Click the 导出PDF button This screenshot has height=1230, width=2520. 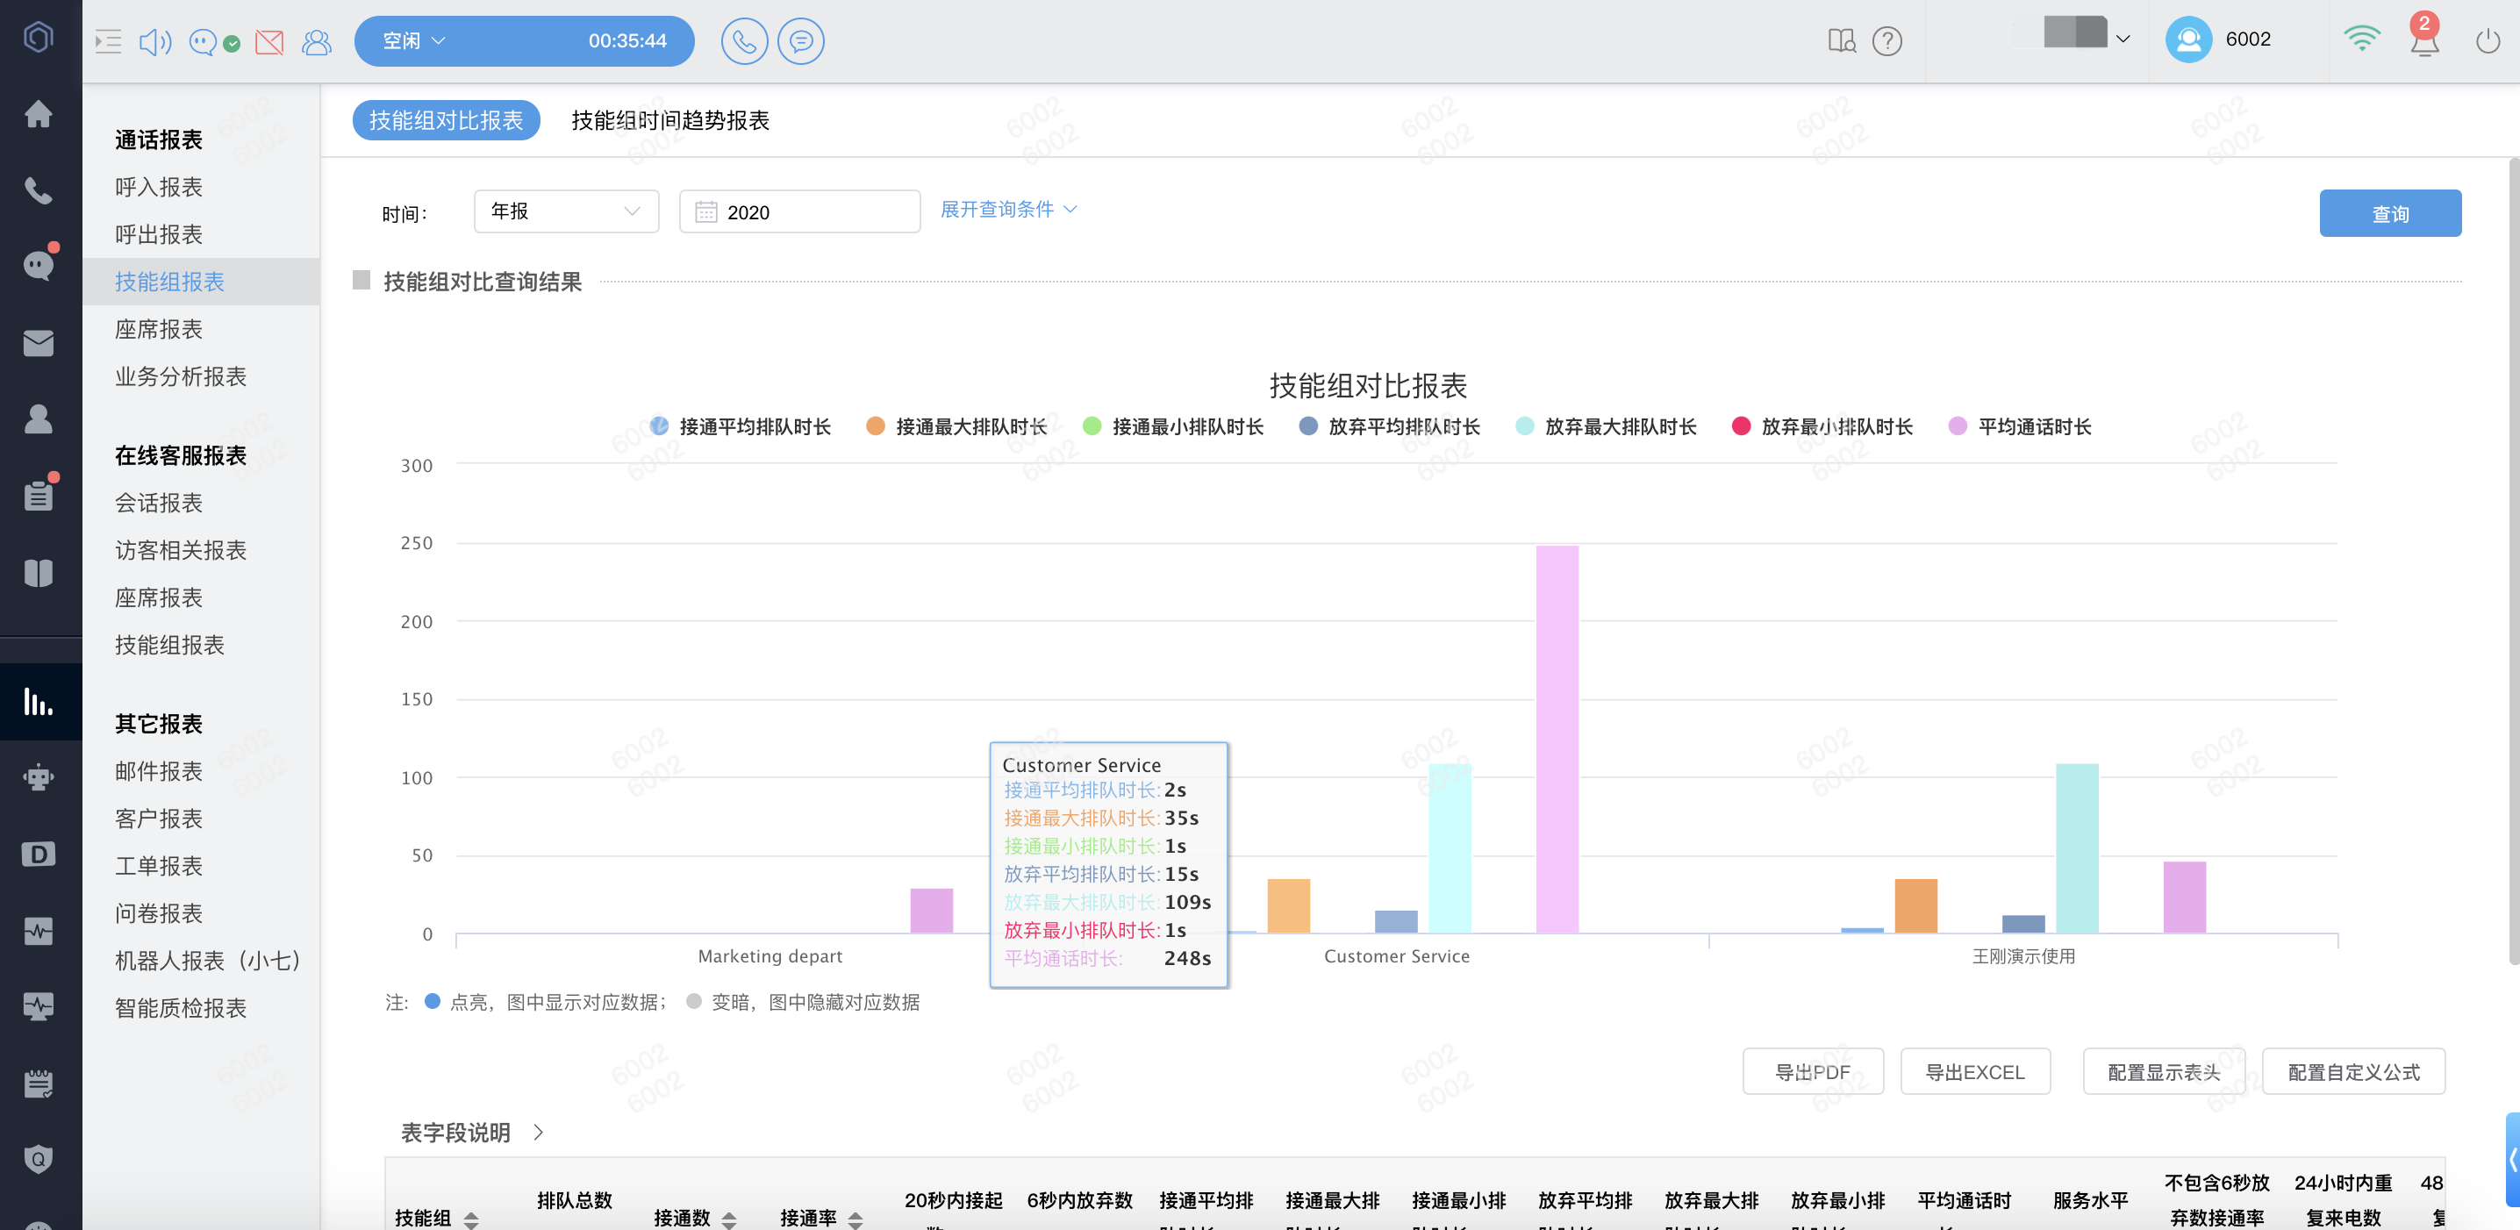(1813, 1071)
